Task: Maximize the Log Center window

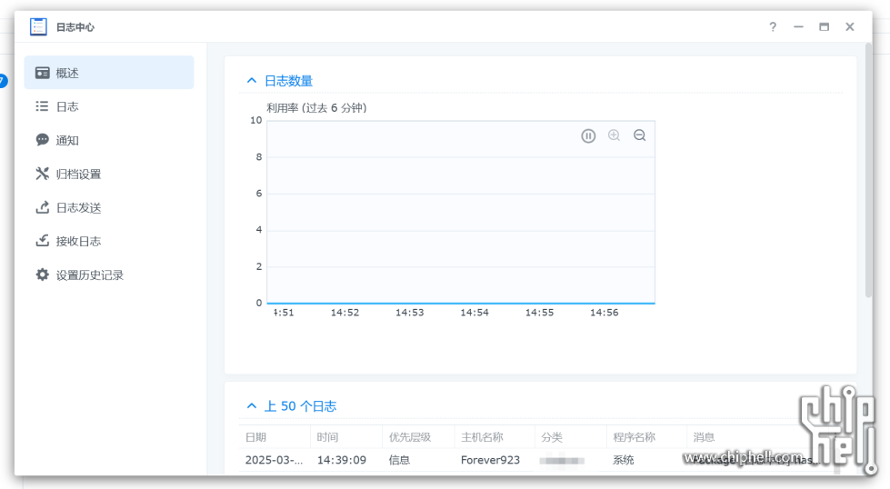Action: click(x=825, y=26)
